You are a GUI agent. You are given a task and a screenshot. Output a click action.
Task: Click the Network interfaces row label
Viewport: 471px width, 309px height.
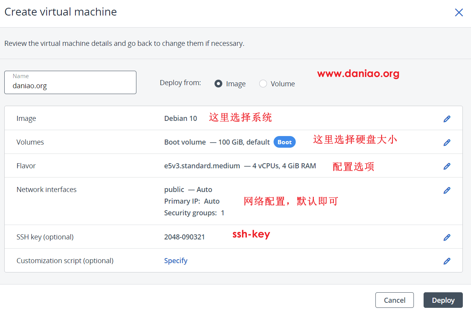(x=47, y=190)
